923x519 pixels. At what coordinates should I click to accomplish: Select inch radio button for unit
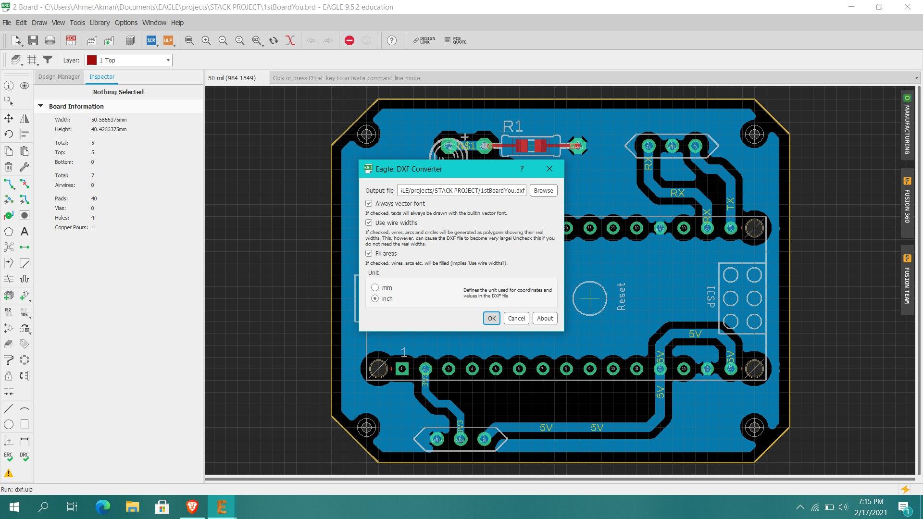(374, 298)
